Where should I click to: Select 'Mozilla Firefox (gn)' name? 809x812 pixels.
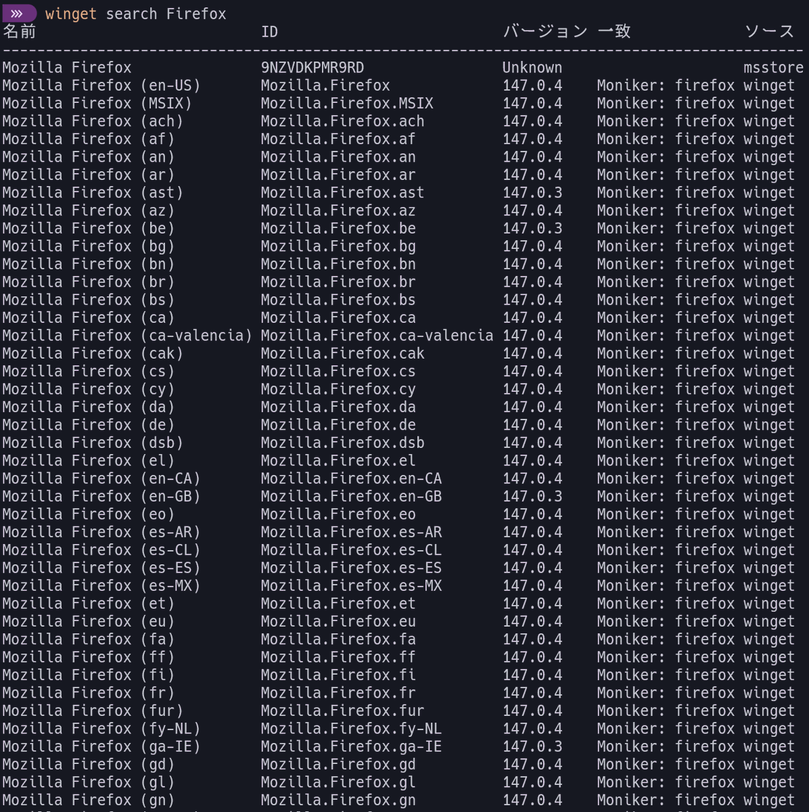coord(89,800)
